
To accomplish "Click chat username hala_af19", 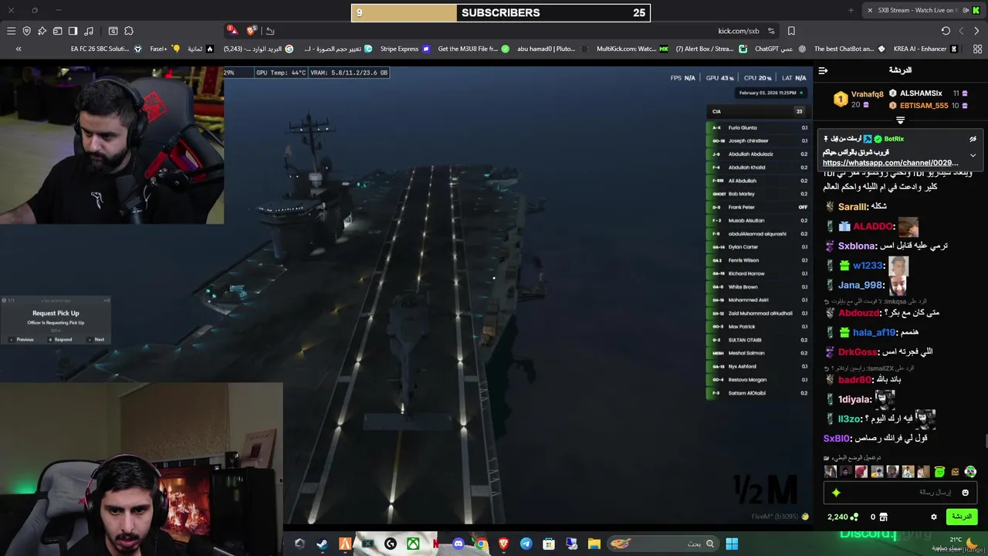I will click(874, 332).
